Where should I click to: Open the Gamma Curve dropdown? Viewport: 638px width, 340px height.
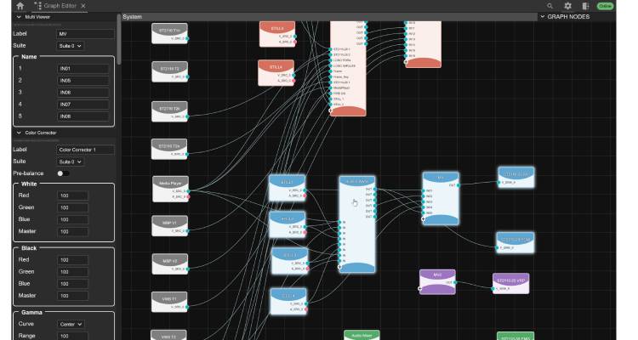pyautogui.click(x=71, y=323)
